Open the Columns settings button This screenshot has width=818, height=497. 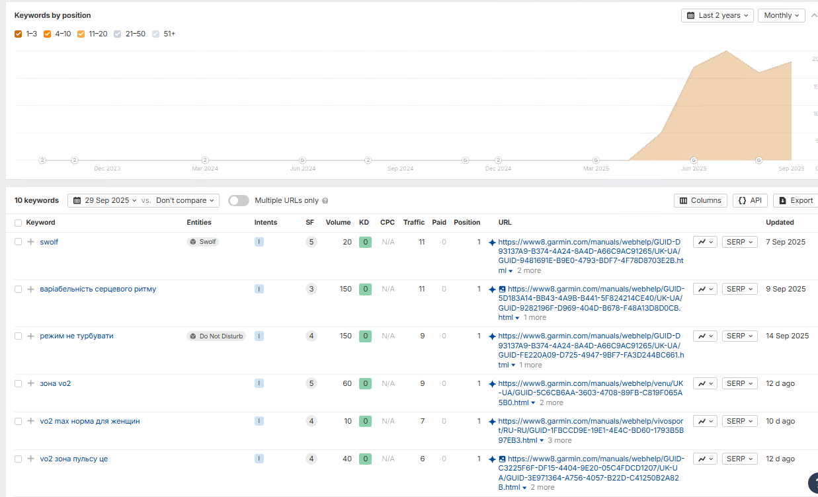[700, 200]
